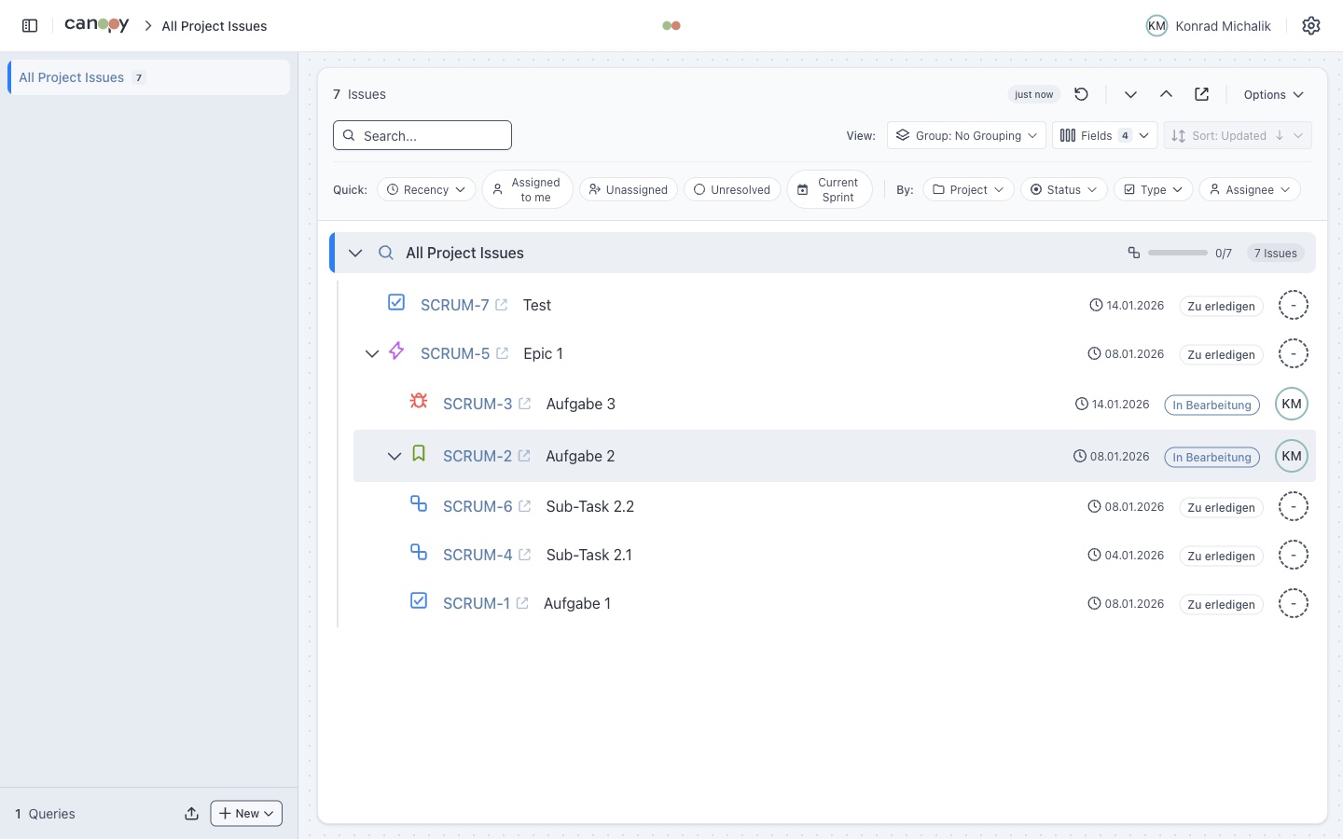Viewport: 1343px width, 839px height.
Task: Toggle the Assigned to me filter
Action: pyautogui.click(x=527, y=189)
